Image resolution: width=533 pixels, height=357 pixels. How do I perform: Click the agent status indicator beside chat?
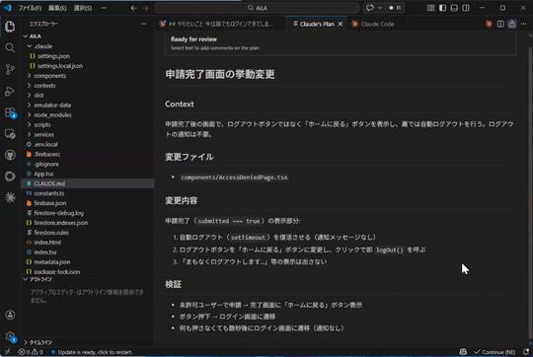point(395,8)
